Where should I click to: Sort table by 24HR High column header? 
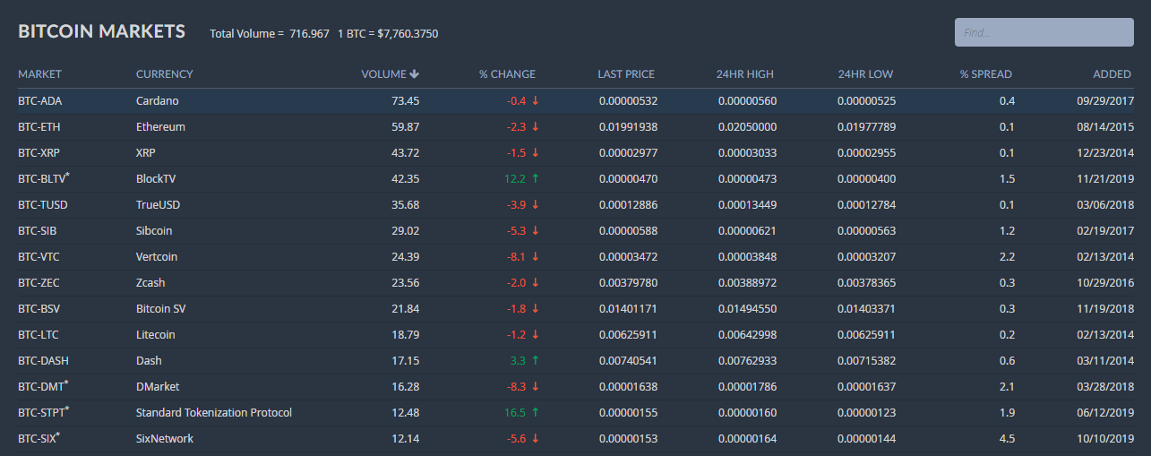(x=745, y=74)
